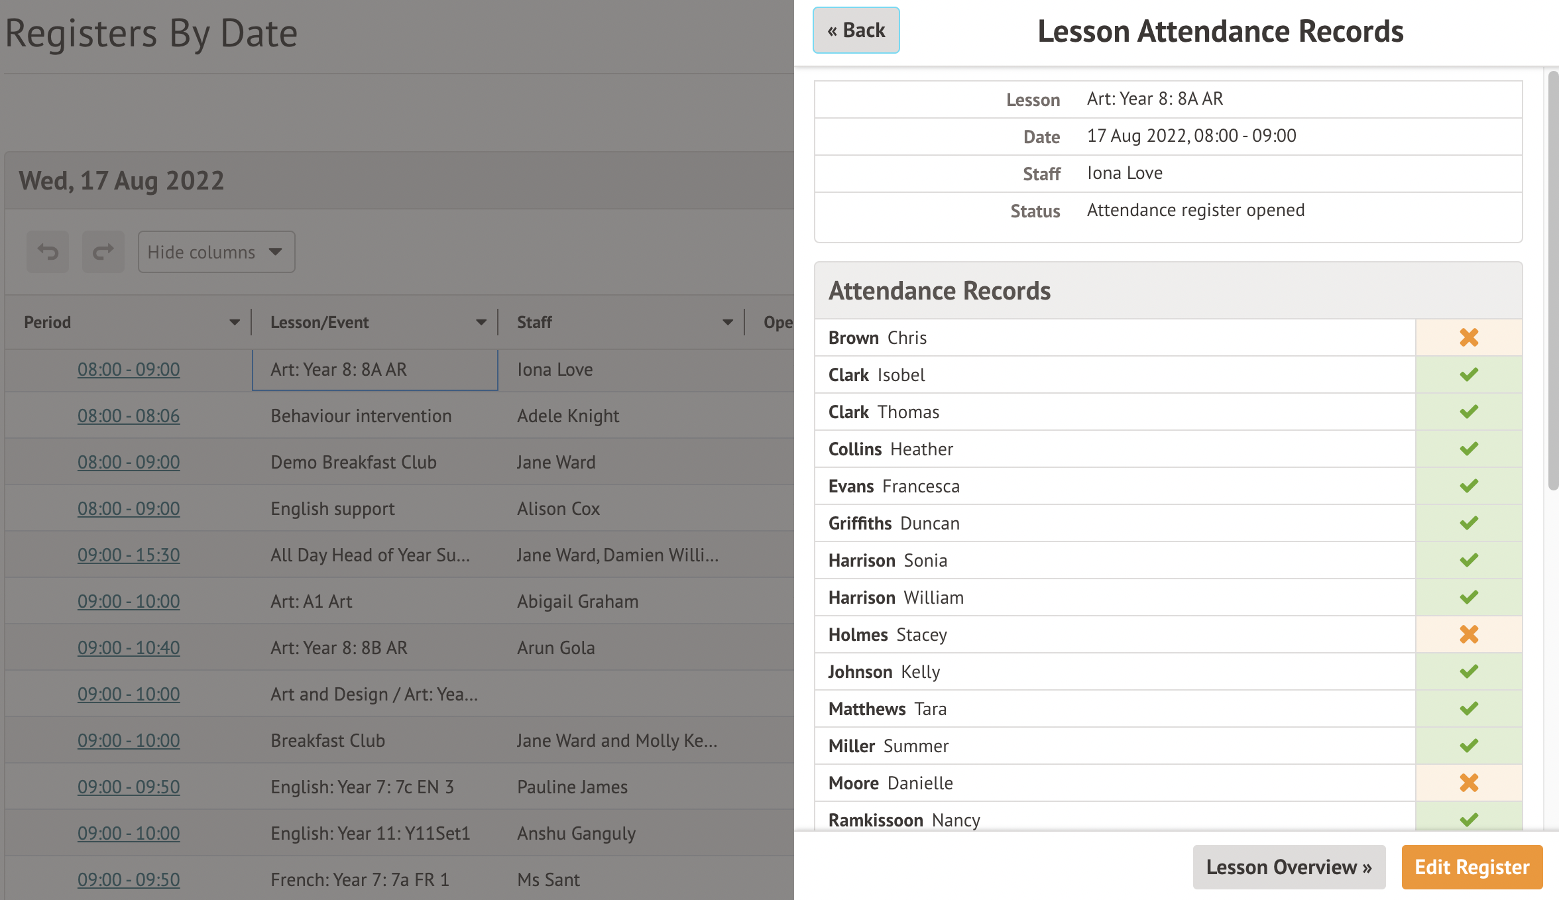This screenshot has height=900, width=1559.
Task: Click Stacey Holmes's absent cross mark
Action: click(1468, 634)
